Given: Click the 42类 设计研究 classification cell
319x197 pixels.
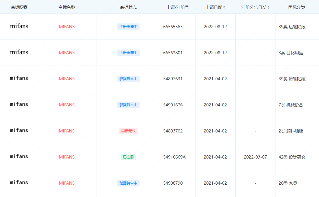Looking at the screenshot, I should click(x=292, y=157).
